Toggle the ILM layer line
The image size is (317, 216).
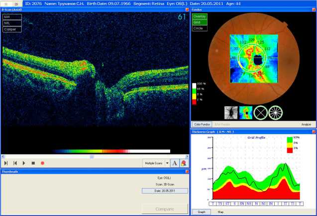[12, 16]
